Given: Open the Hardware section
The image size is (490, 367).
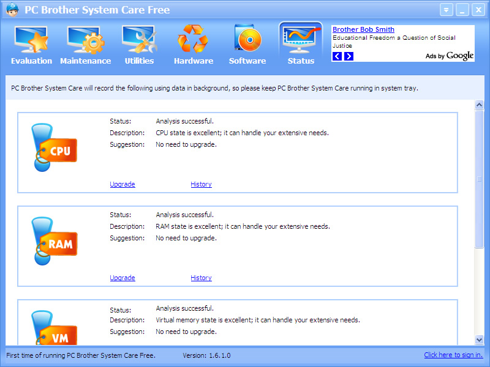Looking at the screenshot, I should pyautogui.click(x=194, y=44).
